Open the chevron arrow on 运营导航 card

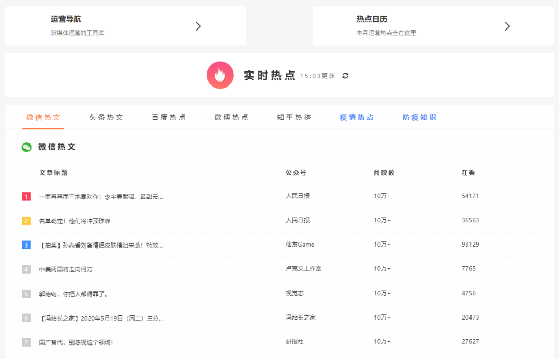198,26
